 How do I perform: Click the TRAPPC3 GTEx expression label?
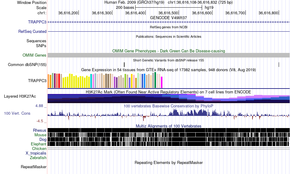pyautogui.click(x=37, y=81)
